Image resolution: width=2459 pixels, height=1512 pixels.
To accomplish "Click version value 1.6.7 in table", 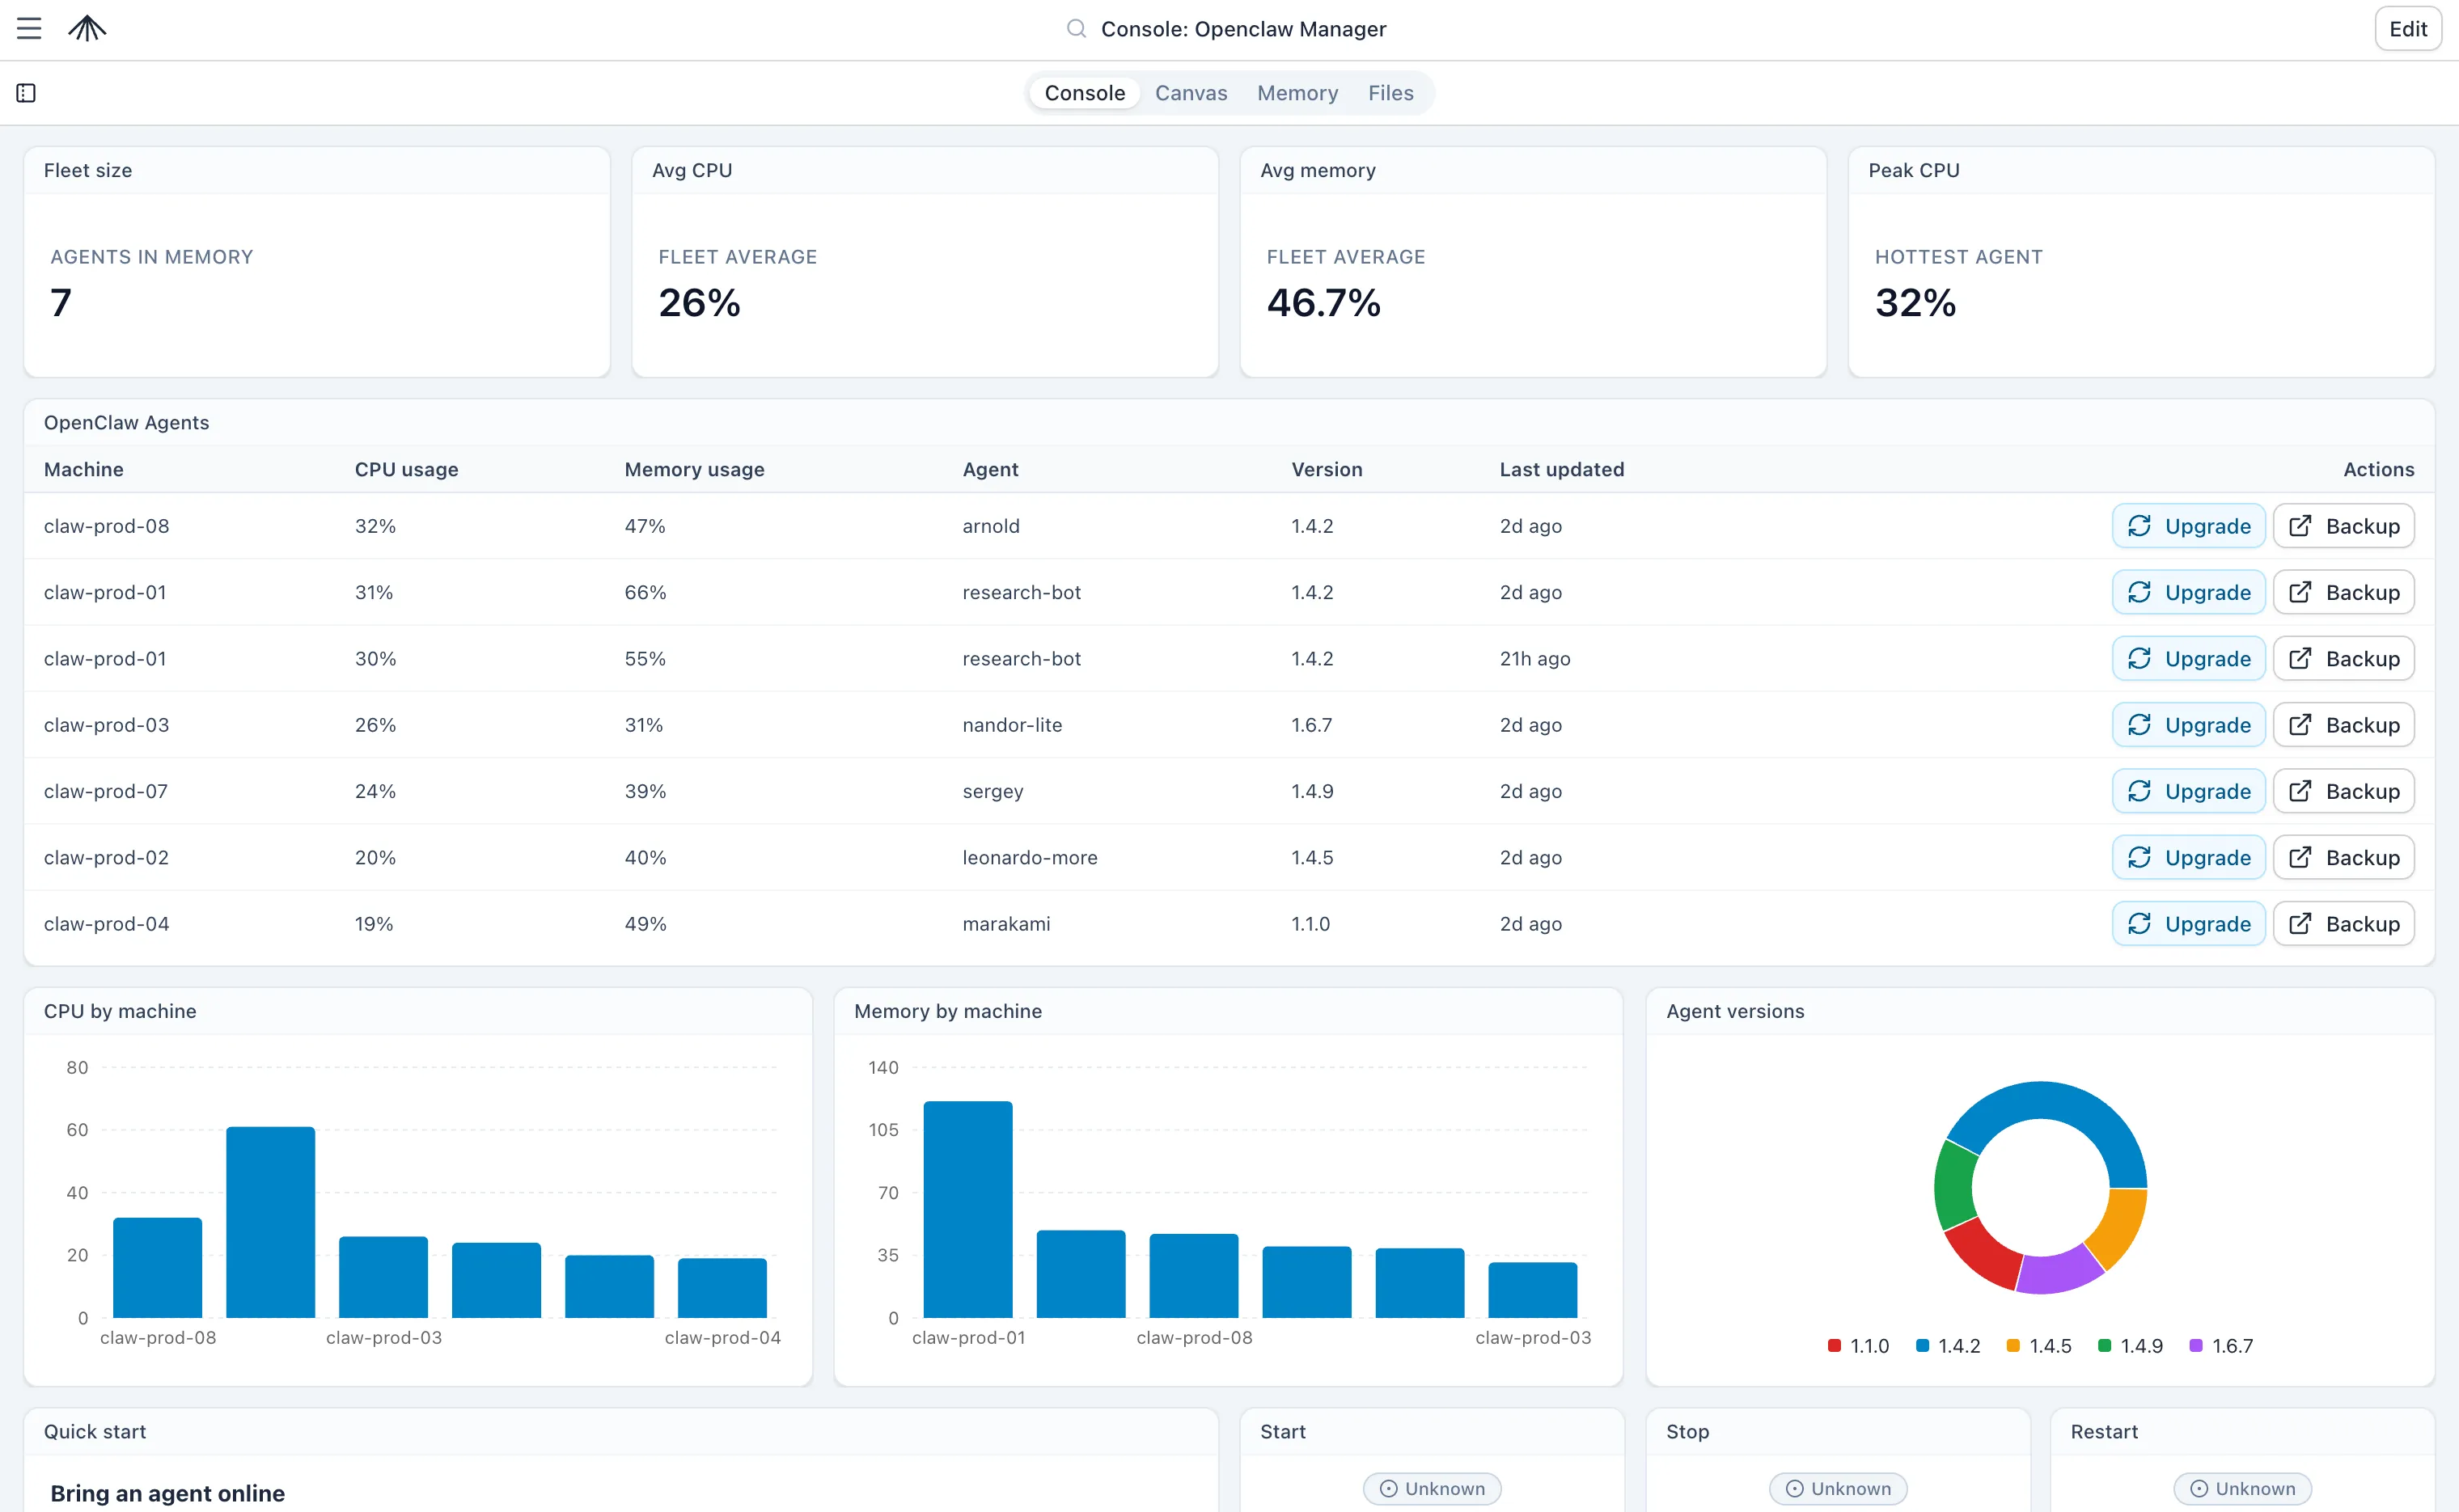I will tap(1311, 725).
